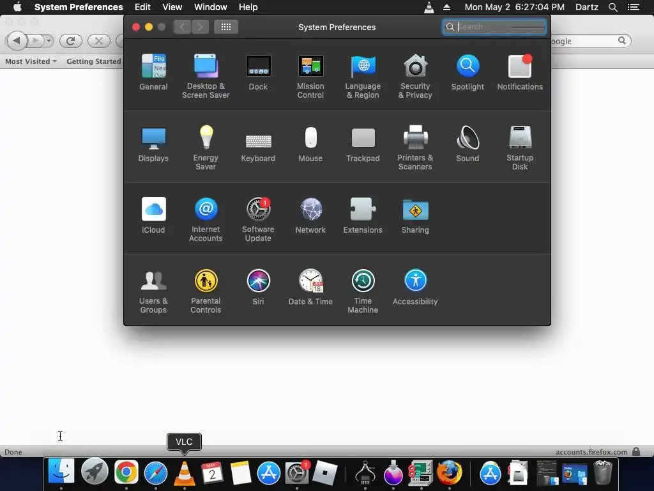
Task: Open Users & Groups preferences
Action: pyautogui.click(x=153, y=291)
